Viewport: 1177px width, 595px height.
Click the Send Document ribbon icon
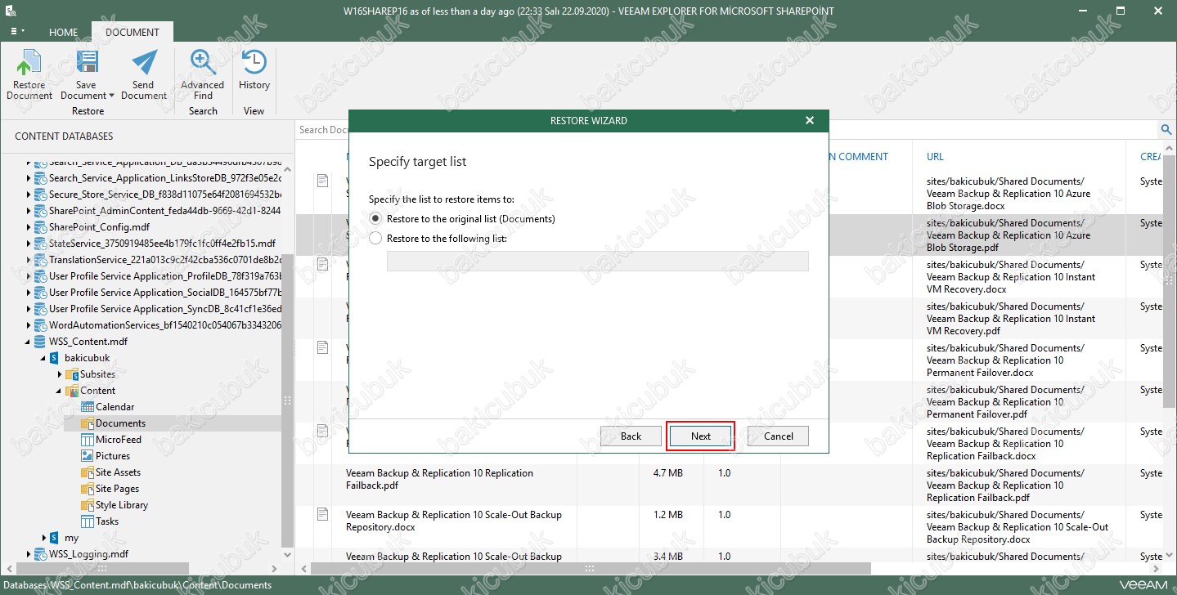[x=144, y=63]
